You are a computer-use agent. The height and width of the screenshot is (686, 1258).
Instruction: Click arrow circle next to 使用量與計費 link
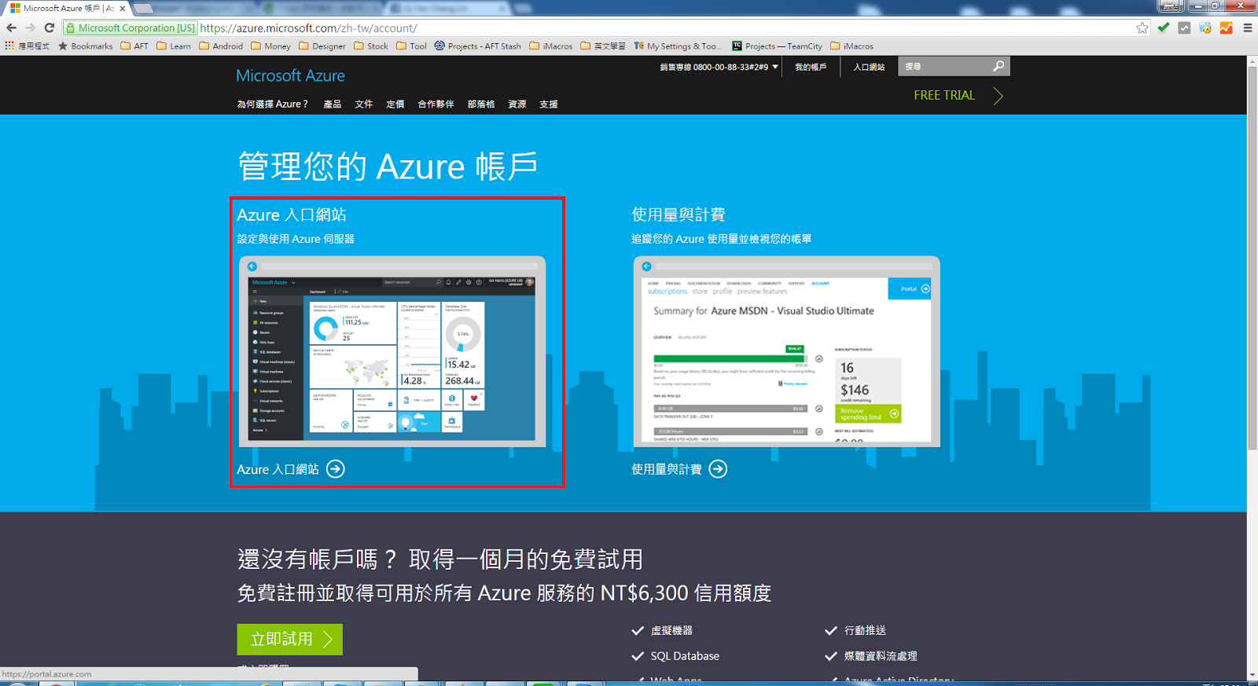click(x=718, y=469)
